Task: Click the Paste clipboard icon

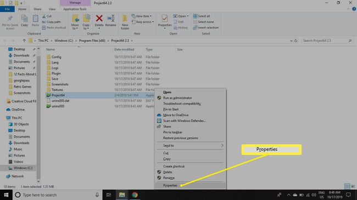Action: coord(35,19)
